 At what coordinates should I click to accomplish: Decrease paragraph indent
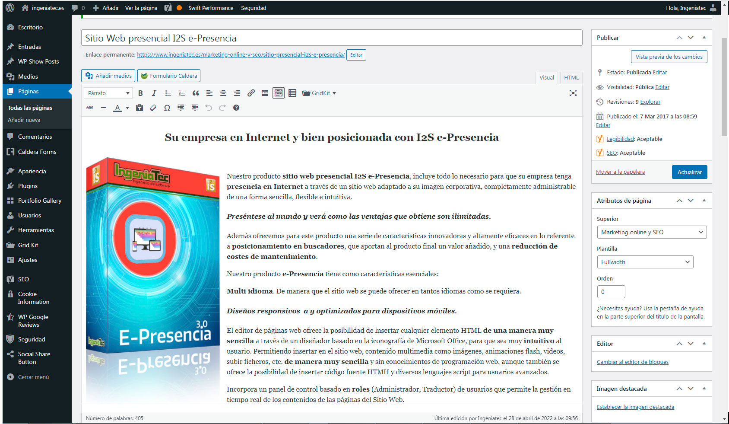click(x=181, y=108)
